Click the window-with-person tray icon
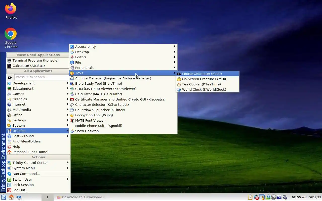The image size is (322, 201). click(x=262, y=197)
